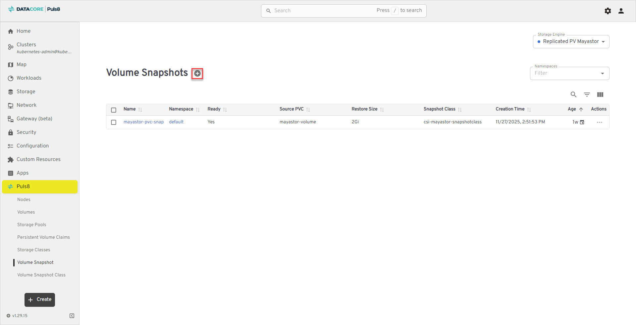Open the Namespaces filter dropdown
Screen dimensions: 636x325
point(569,73)
